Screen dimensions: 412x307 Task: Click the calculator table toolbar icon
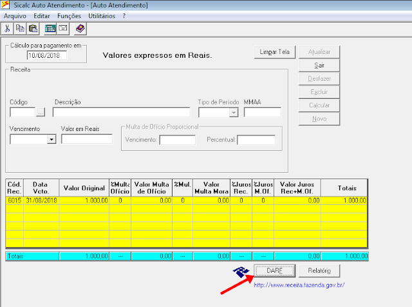50,28
